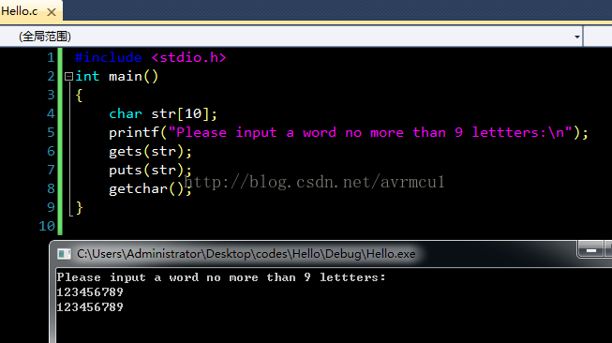
Task: Click 'printf' function call on line 5
Action: click(x=134, y=133)
